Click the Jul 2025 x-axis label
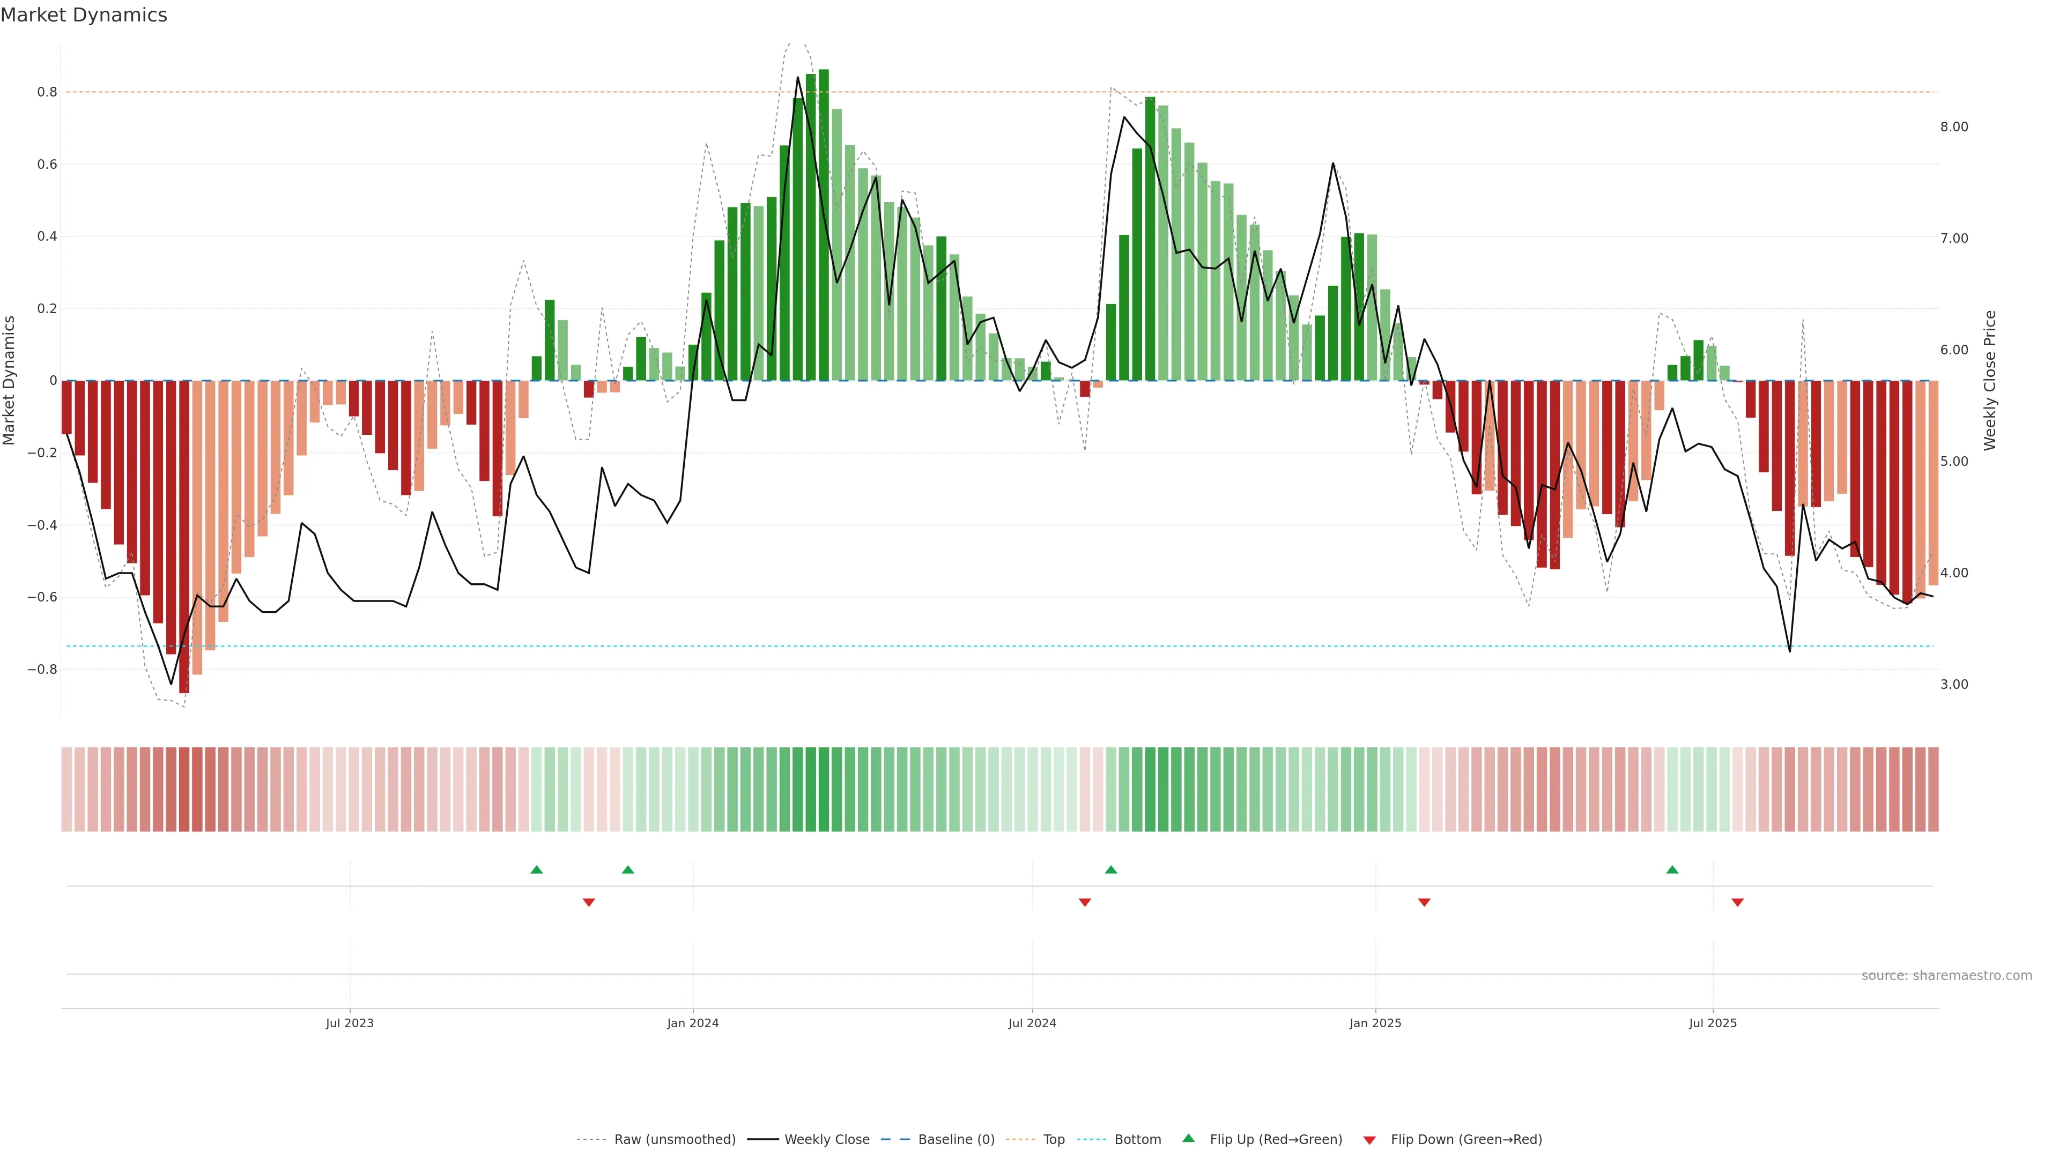The image size is (2059, 1158). [1713, 1023]
